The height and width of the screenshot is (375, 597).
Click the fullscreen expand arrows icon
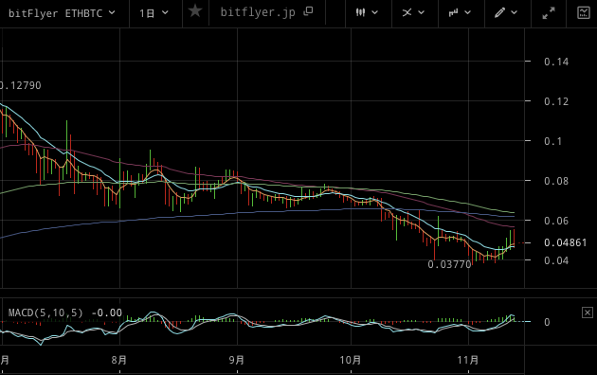click(549, 13)
